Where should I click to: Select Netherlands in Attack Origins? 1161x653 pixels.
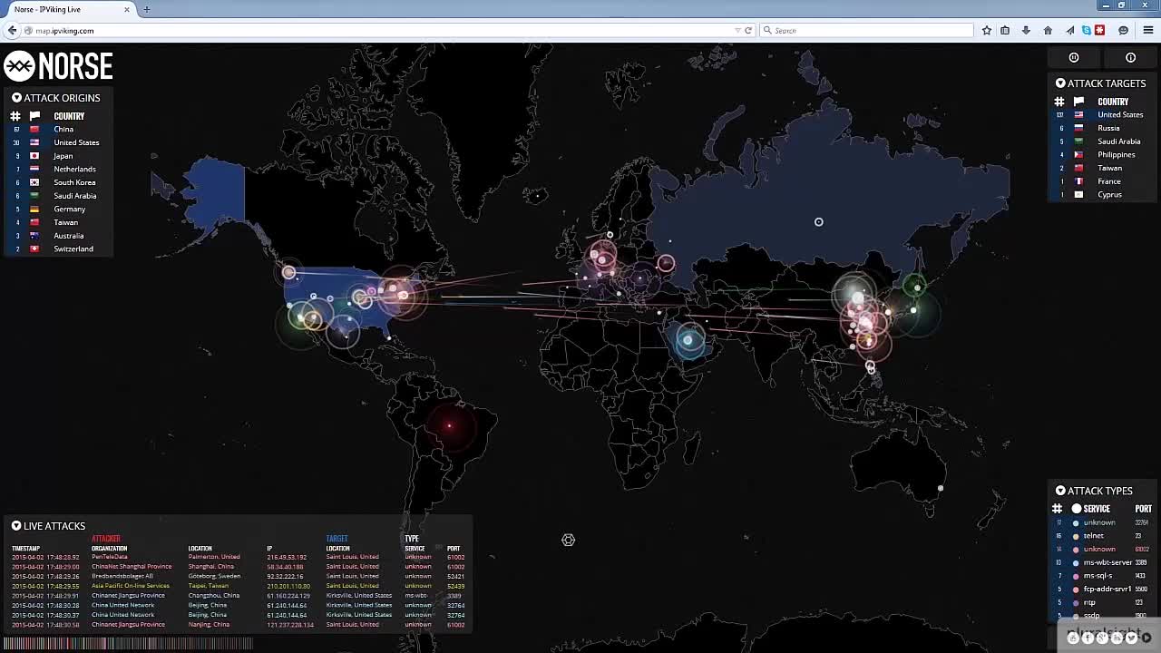(58, 169)
